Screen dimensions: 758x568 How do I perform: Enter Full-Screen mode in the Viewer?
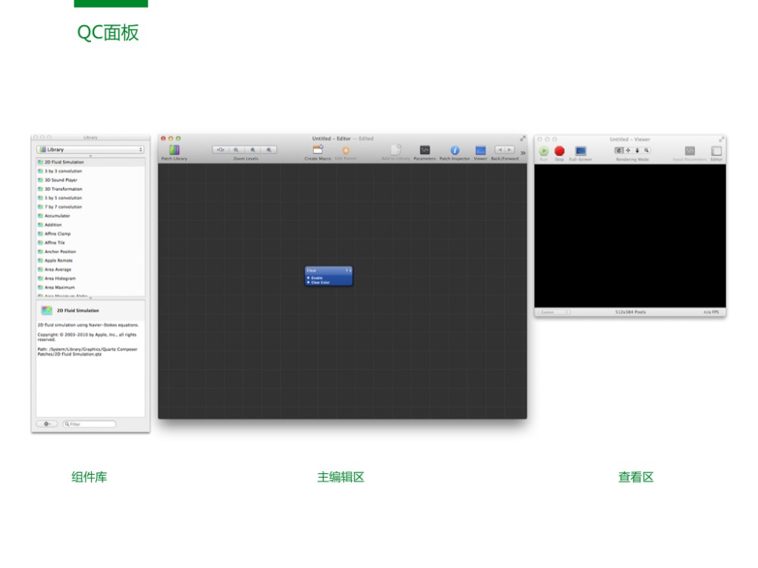click(581, 151)
